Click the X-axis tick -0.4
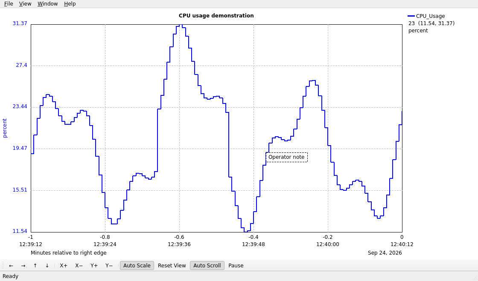Screen dimensions: 478x281 pyautogui.click(x=254, y=237)
